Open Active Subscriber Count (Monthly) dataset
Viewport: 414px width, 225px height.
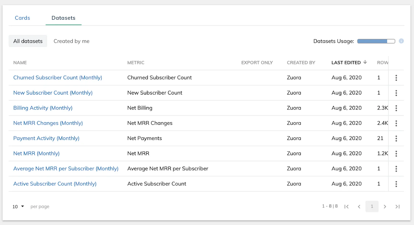coord(55,184)
